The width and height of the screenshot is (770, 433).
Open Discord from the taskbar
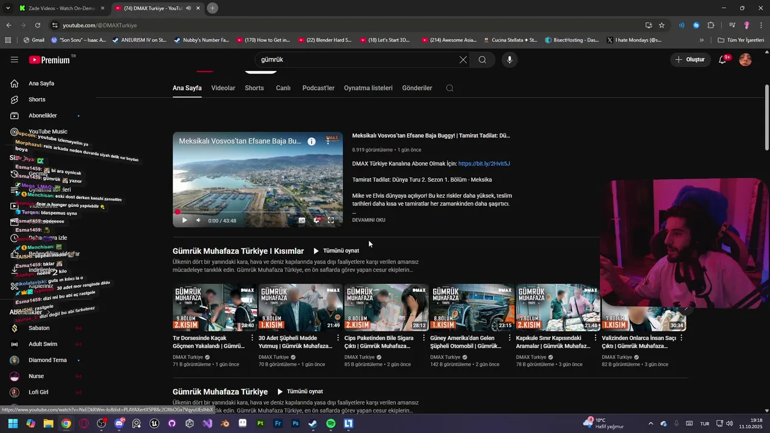click(119, 423)
